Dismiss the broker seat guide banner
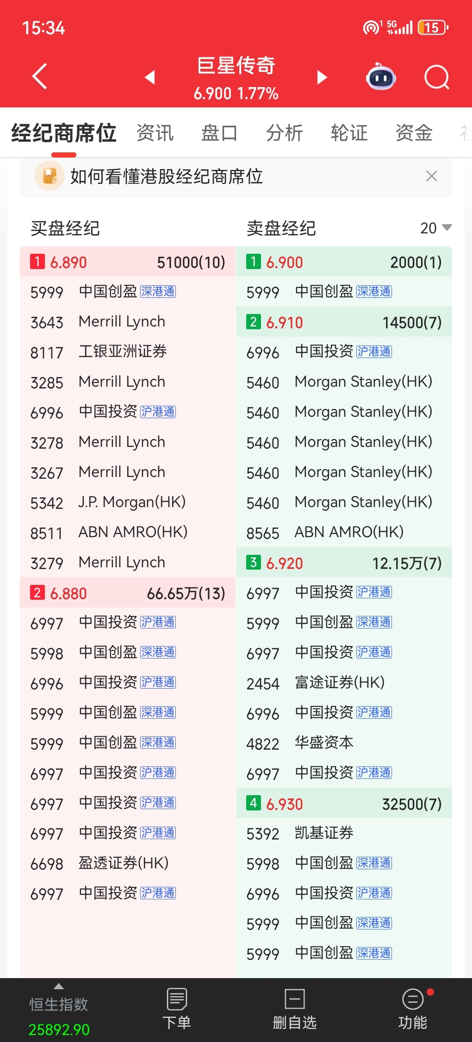 point(431,176)
